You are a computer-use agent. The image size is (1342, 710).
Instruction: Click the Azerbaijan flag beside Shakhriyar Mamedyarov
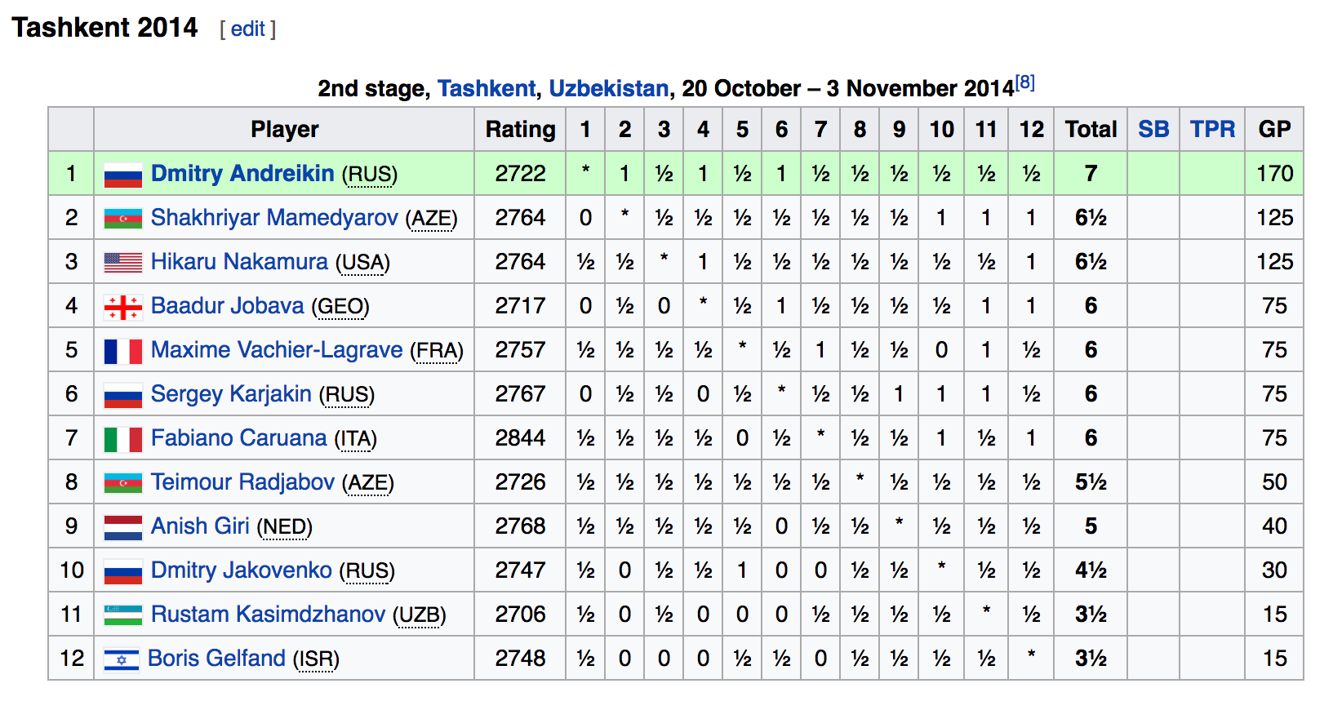tap(123, 219)
